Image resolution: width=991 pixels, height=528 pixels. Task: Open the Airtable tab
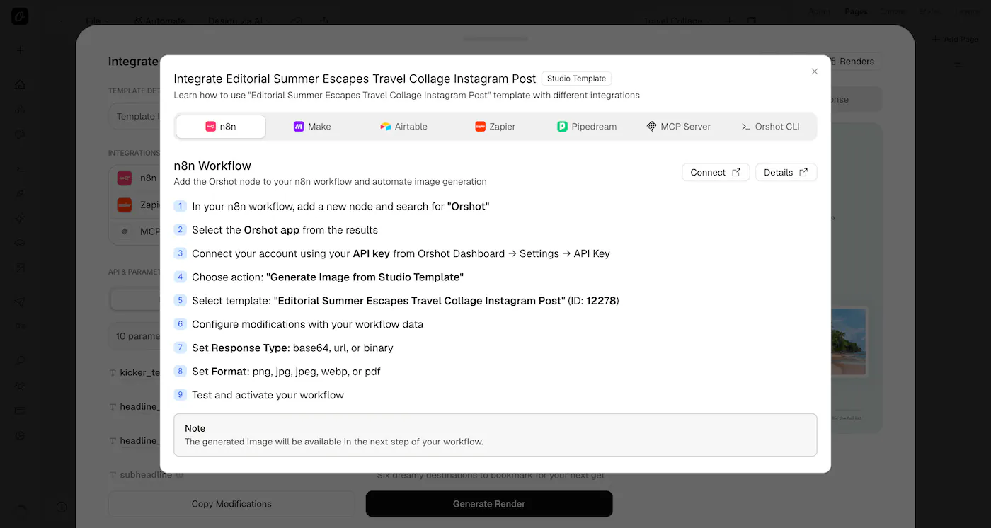403,127
